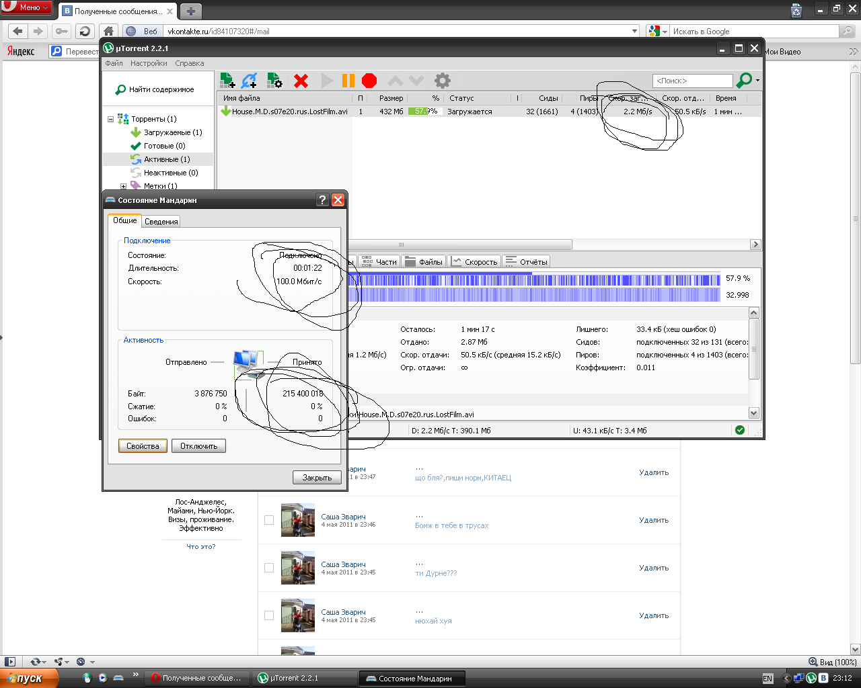Click Add Torrent from URL icon
This screenshot has height=688, width=861.
250,81
